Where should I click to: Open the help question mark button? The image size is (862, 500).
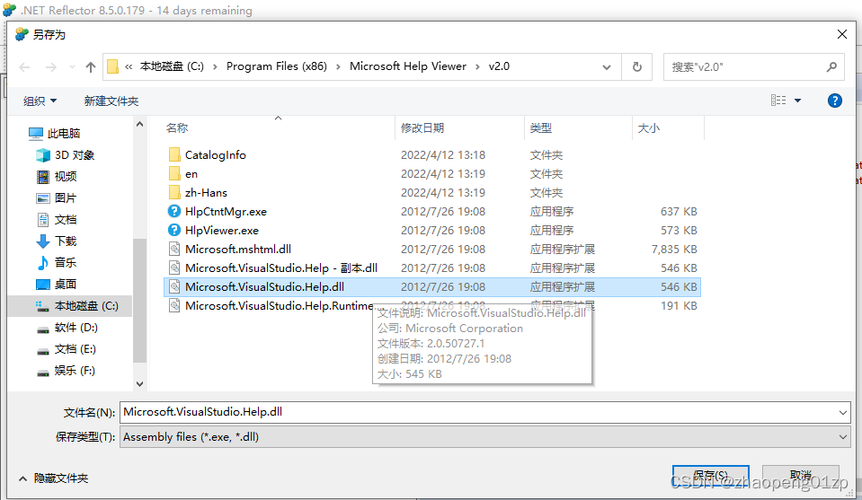(834, 101)
